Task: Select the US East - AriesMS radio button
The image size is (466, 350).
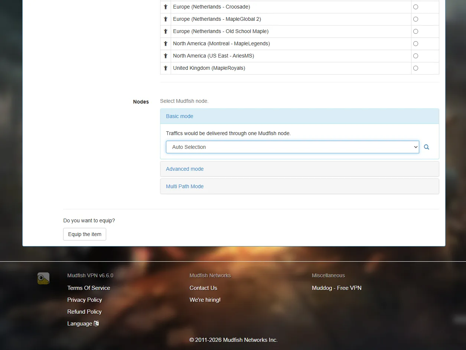Action: pyautogui.click(x=416, y=56)
